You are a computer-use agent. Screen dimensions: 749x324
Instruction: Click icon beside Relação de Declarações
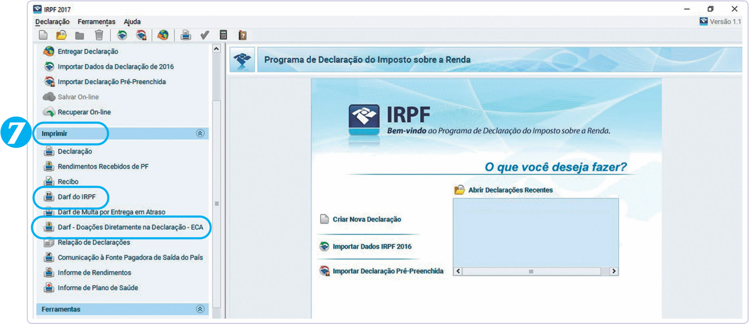pyautogui.click(x=49, y=242)
